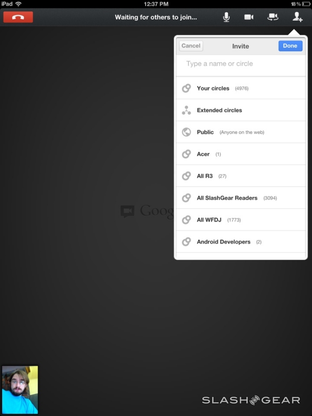Mute the microphone
This screenshot has width=312, height=416.
point(226,17)
